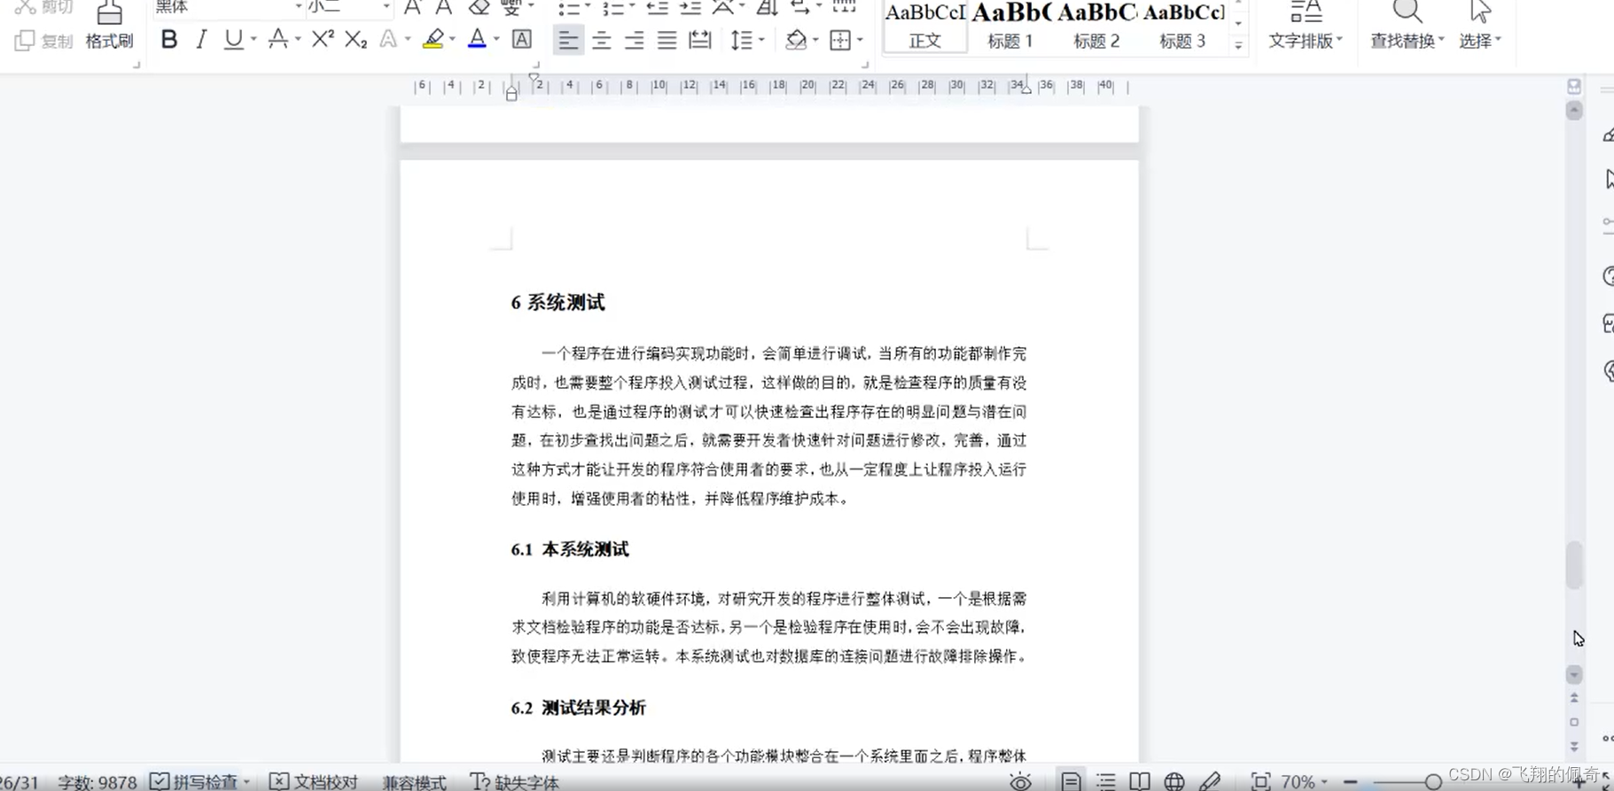Center align the paragraph
The height and width of the screenshot is (791, 1614).
pyautogui.click(x=601, y=40)
